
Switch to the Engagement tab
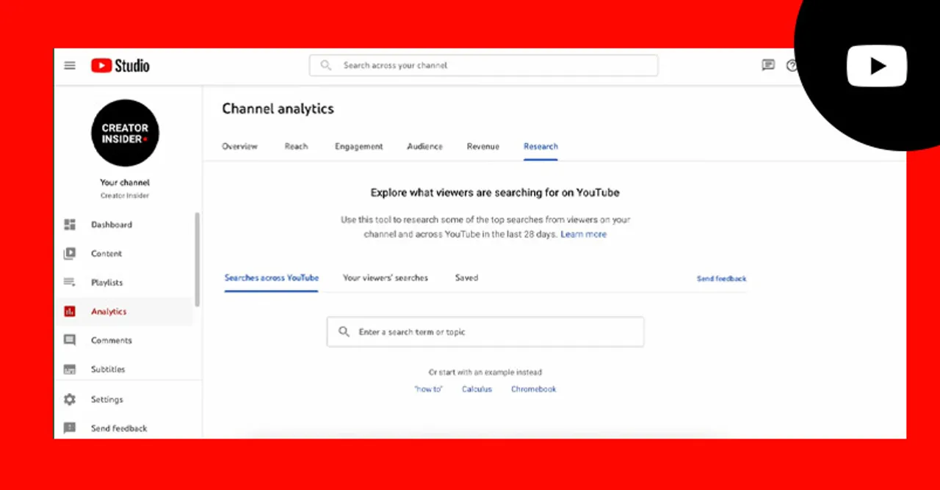(359, 147)
